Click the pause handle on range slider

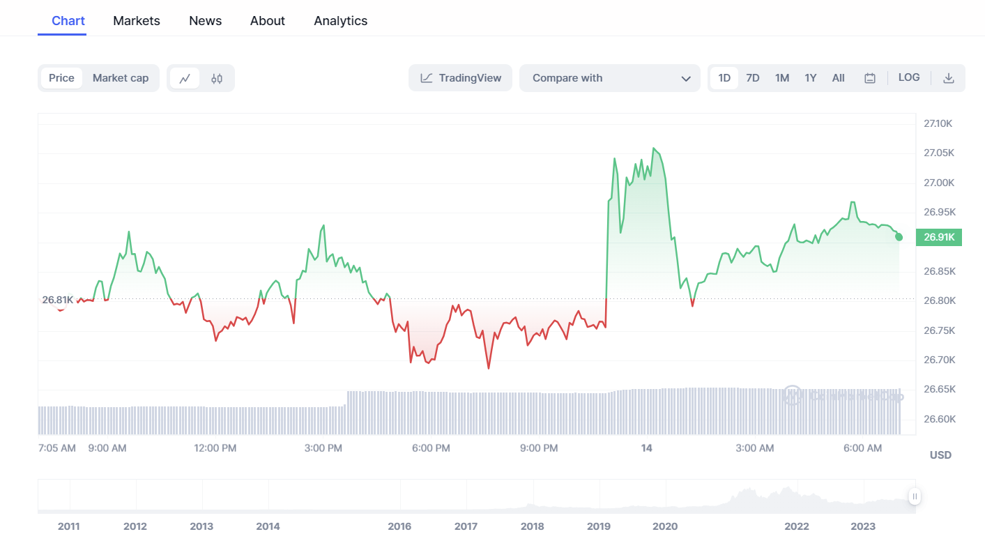click(915, 496)
